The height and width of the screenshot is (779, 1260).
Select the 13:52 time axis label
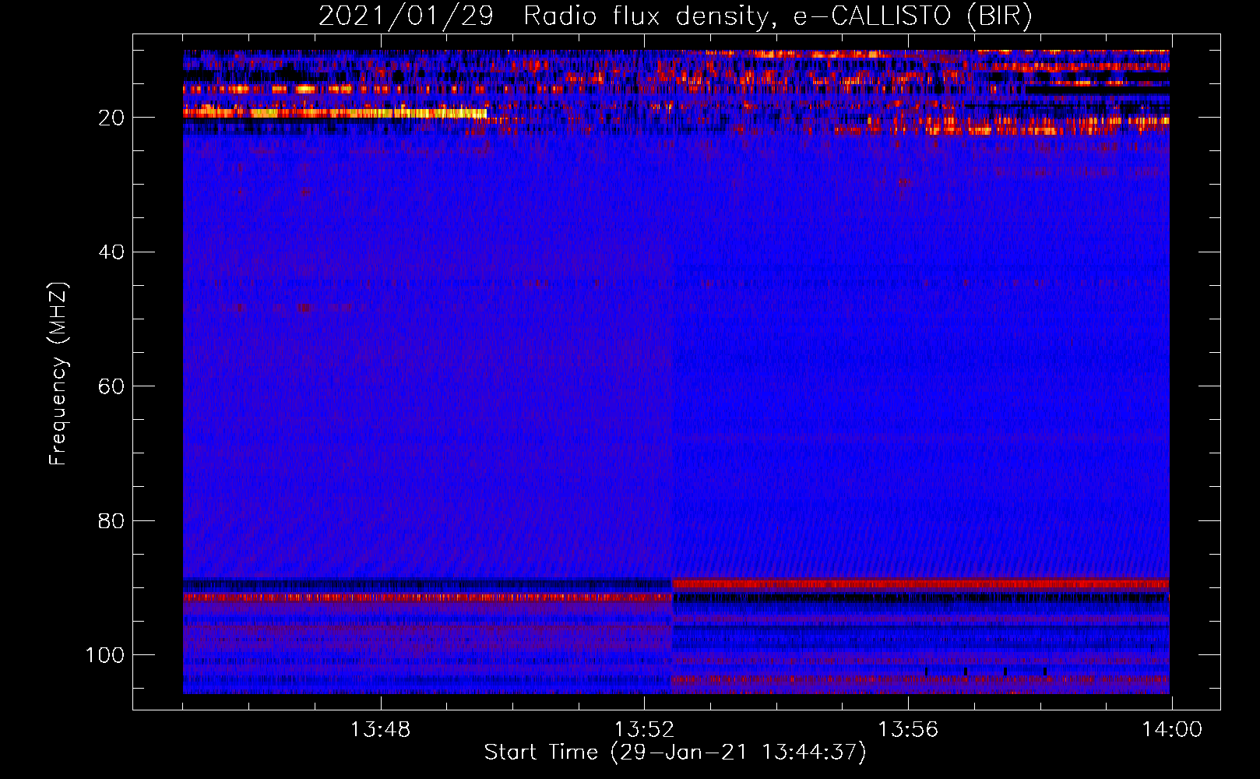pos(644,730)
